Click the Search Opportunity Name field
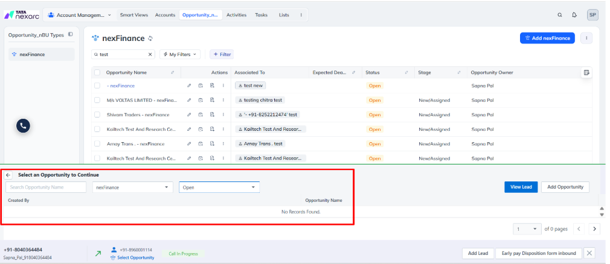The image size is (610, 264). (x=46, y=187)
